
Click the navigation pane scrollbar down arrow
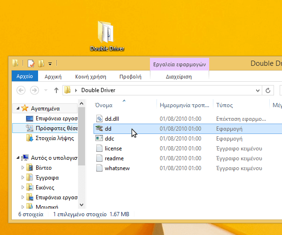(81, 204)
